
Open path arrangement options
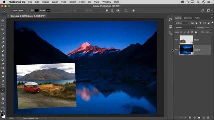click(118, 11)
